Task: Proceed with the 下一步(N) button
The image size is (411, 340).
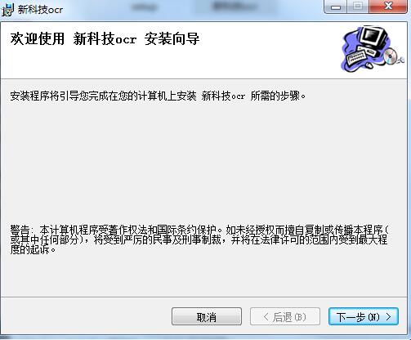Action: [364, 316]
